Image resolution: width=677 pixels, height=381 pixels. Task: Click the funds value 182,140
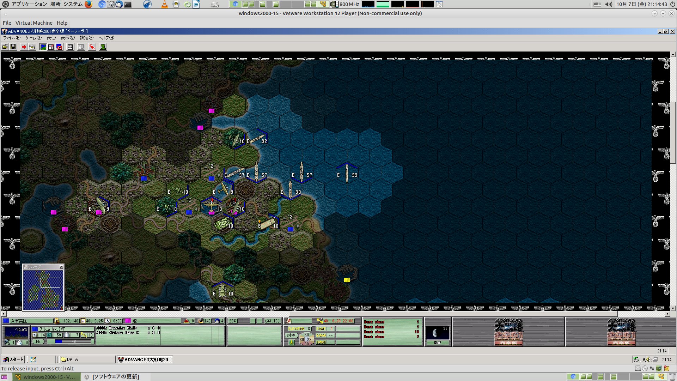[x=71, y=321]
